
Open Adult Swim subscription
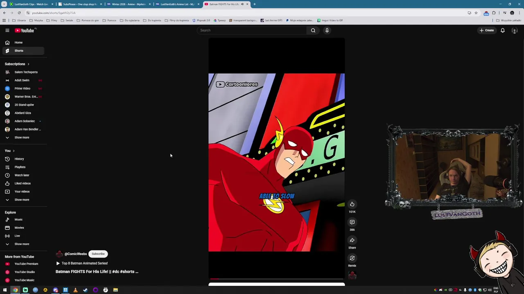[23, 80]
